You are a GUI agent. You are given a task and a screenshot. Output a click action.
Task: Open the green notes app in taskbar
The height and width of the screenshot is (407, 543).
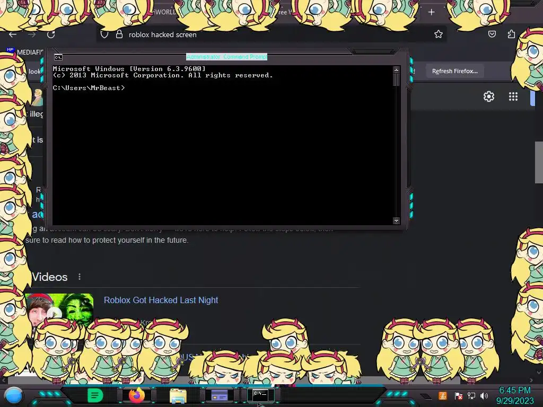[95, 395]
